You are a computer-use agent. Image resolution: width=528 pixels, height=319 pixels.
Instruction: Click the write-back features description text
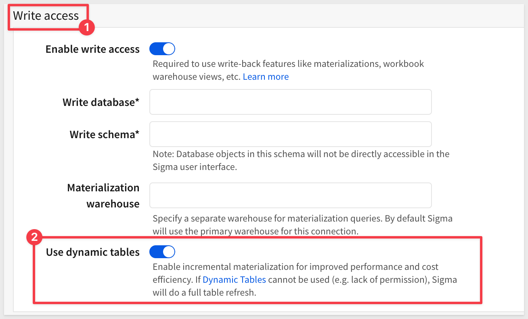[x=288, y=64]
